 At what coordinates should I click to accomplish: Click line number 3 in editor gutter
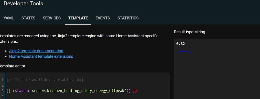[3, 91]
